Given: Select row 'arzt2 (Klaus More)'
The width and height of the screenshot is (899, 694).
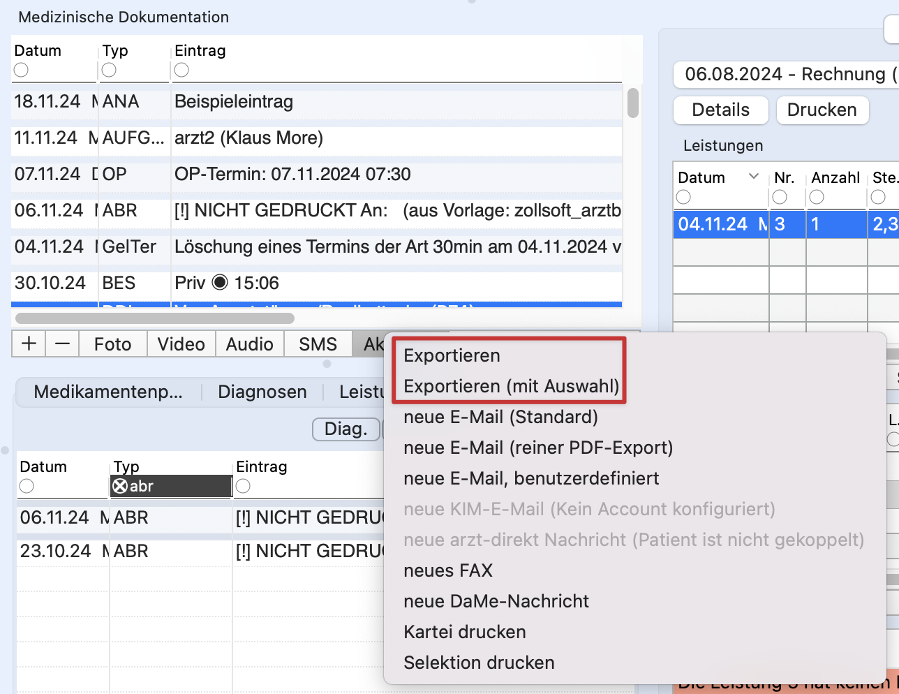Looking at the screenshot, I should click(x=317, y=138).
